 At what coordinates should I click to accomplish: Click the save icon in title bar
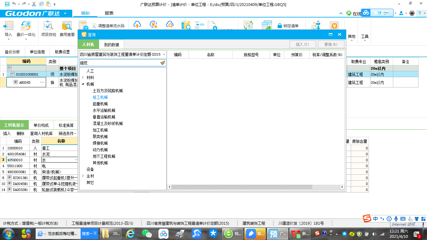[7, 4]
